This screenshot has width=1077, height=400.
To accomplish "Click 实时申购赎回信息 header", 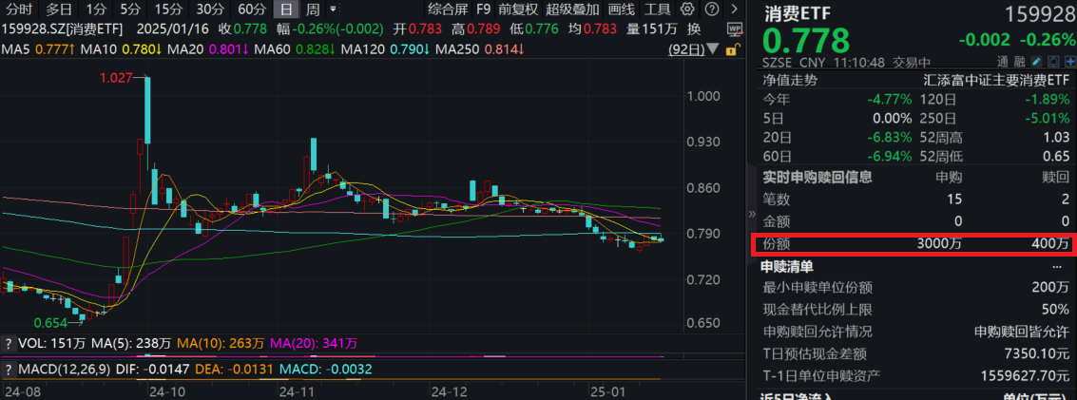I will click(818, 177).
